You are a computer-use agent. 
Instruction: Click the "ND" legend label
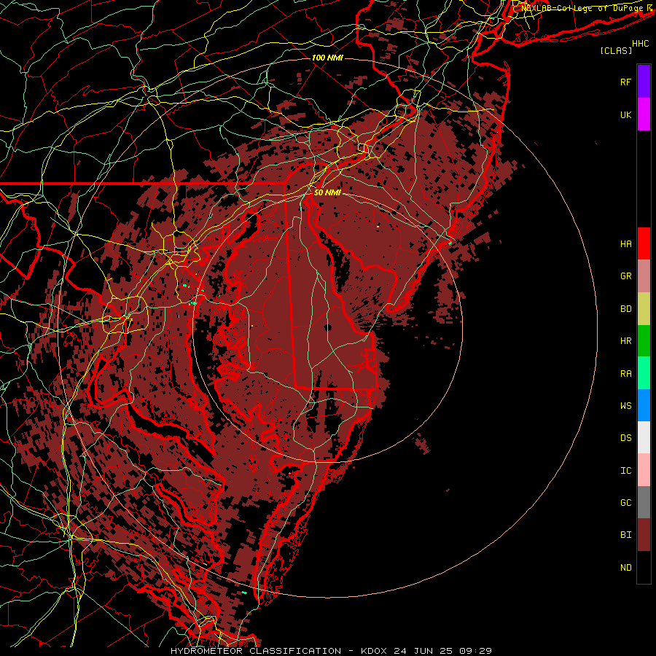coord(625,568)
